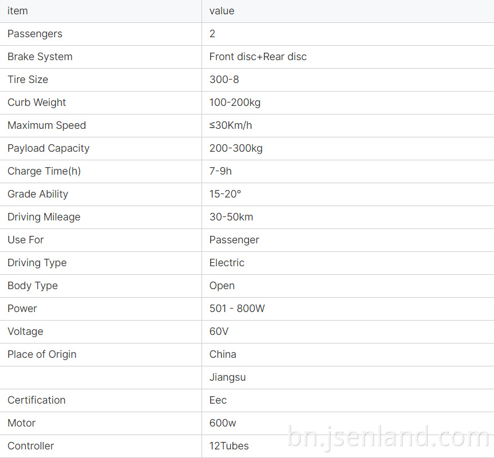Click the 12Tubes controller value
The image size is (494, 458).
tap(229, 446)
